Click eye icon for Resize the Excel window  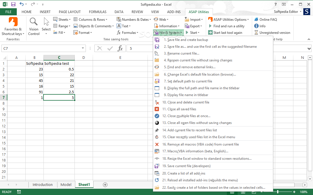coord(157,159)
